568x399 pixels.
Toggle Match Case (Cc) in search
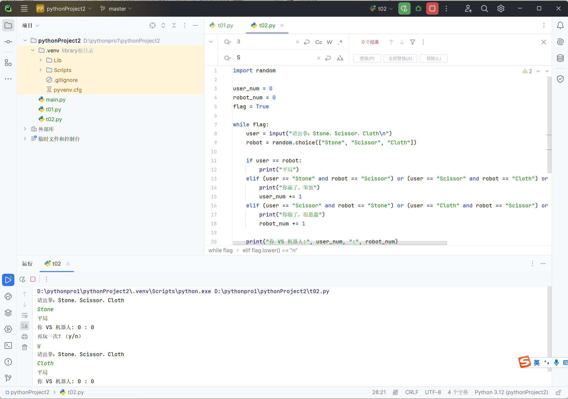click(x=319, y=42)
